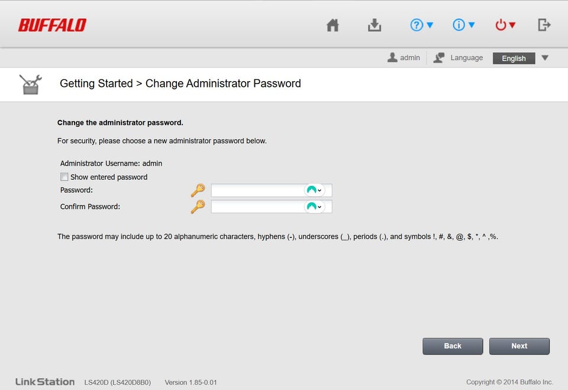Open the red power menu

pos(505,25)
